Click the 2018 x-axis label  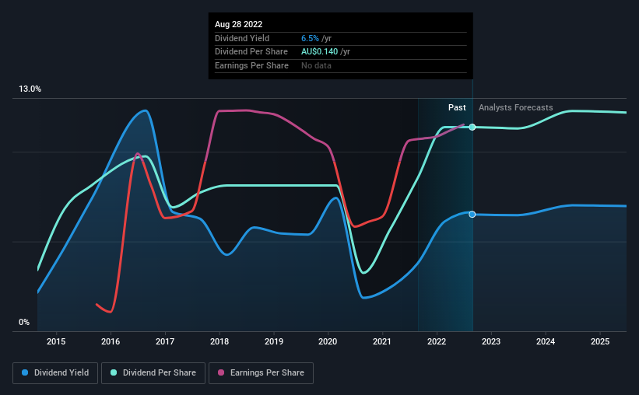219,341
